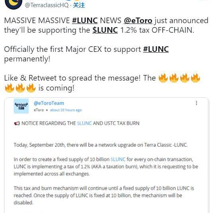This screenshot has height=213, width=213.
Task: Open the @eToro mention in tweet
Action: click(x=138, y=21)
